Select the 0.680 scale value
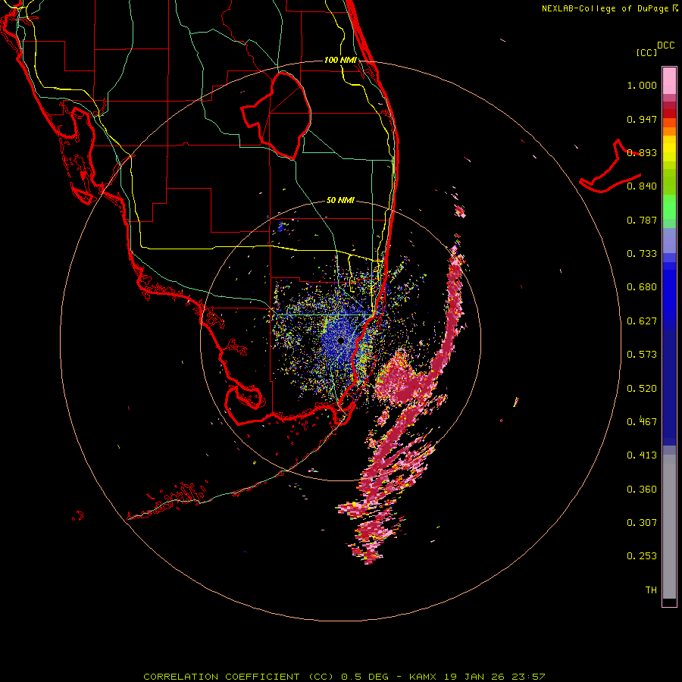682x682 pixels. [x=642, y=287]
